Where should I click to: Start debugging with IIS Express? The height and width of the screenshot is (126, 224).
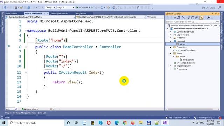click(x=82, y=7)
